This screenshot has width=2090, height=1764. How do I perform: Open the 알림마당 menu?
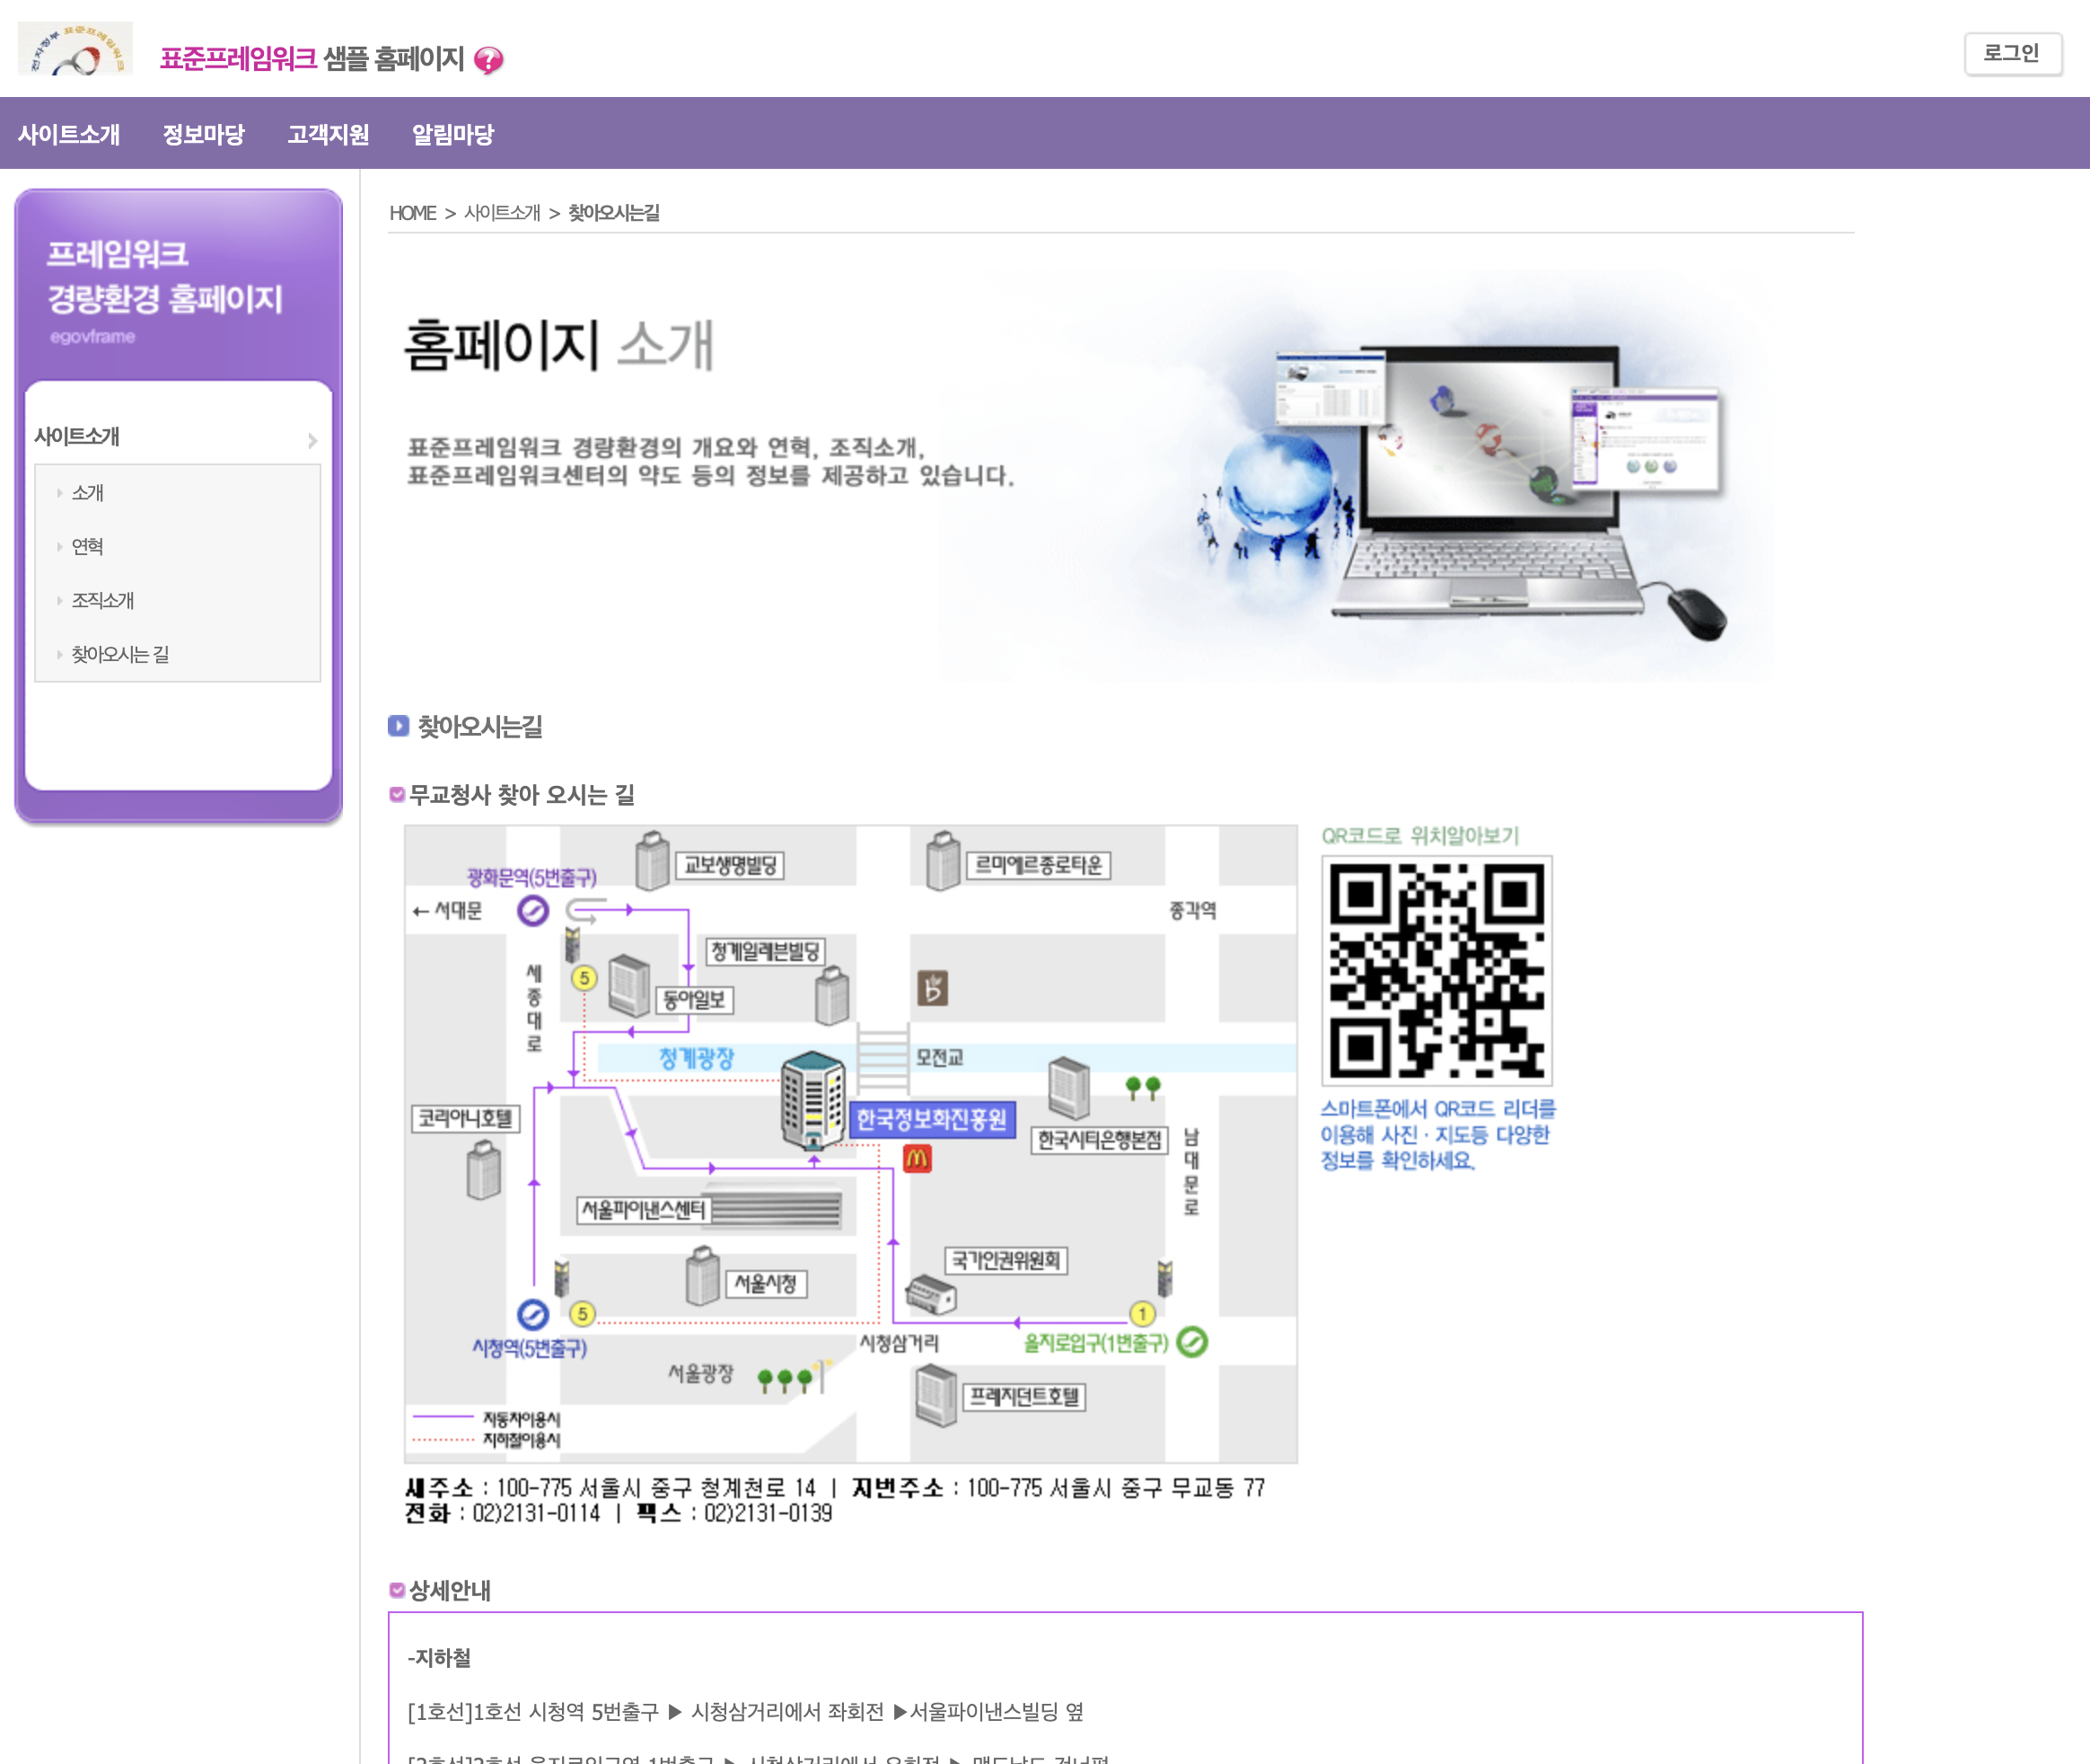coord(452,134)
